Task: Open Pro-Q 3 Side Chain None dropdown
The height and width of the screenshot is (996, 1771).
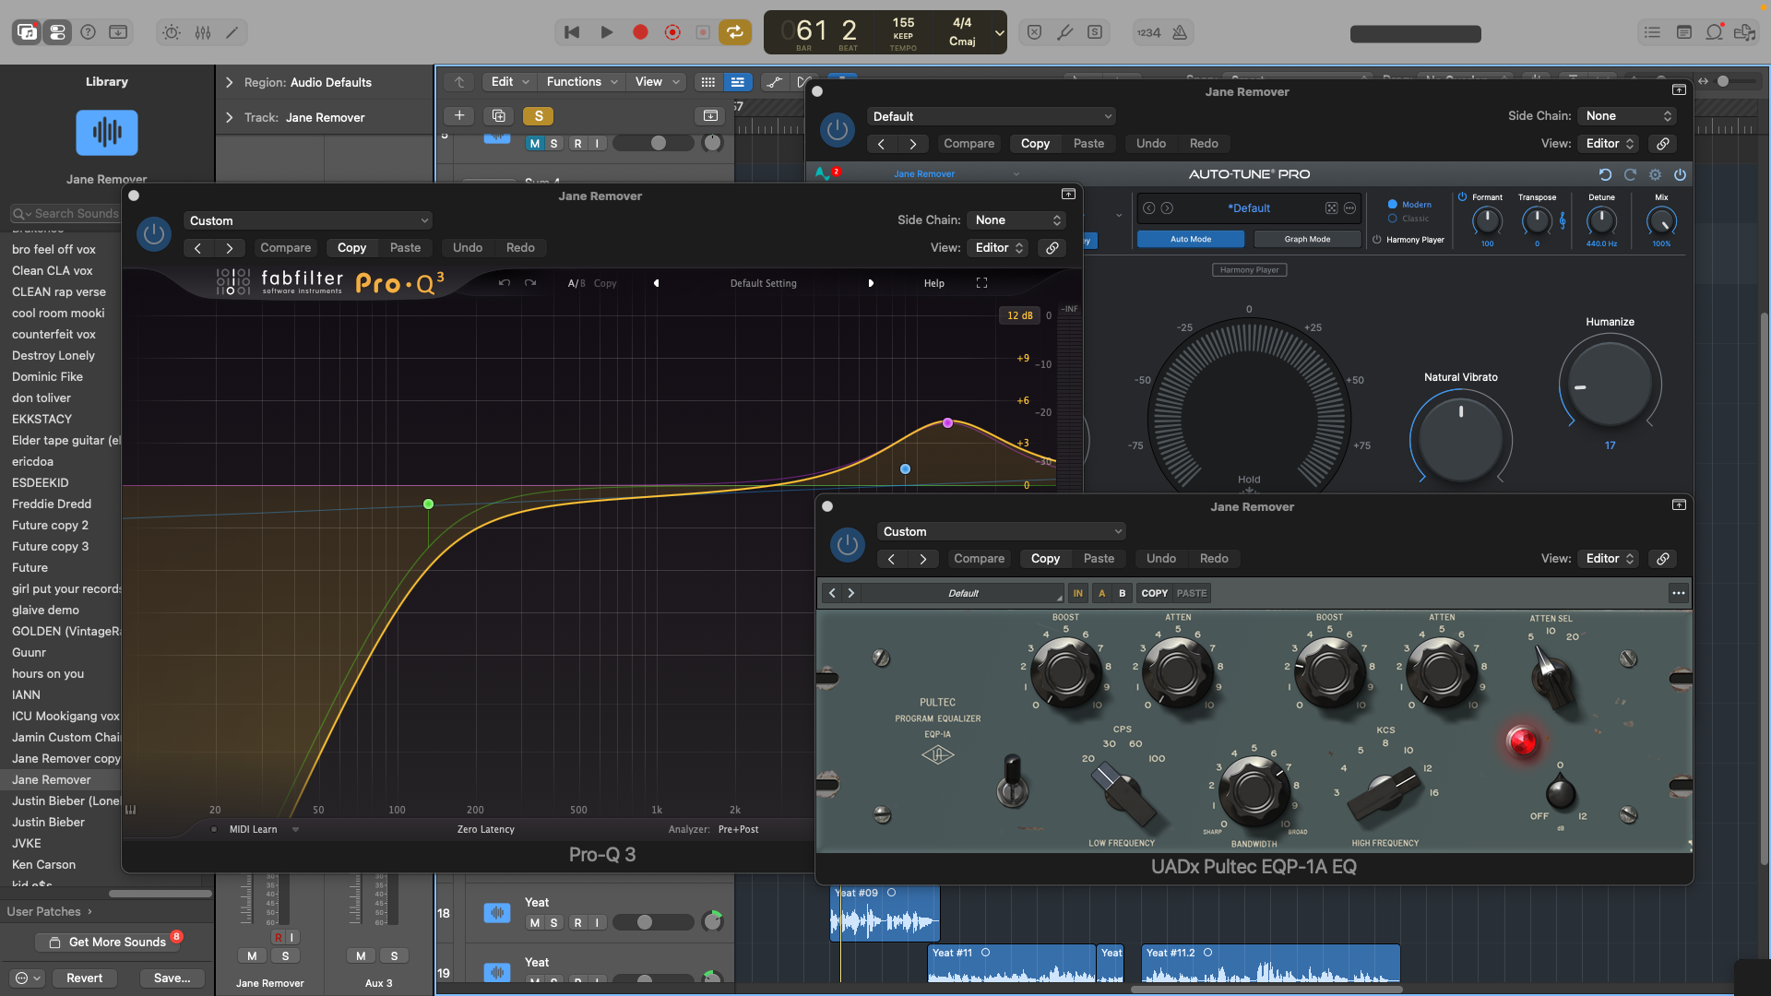Action: (1018, 219)
